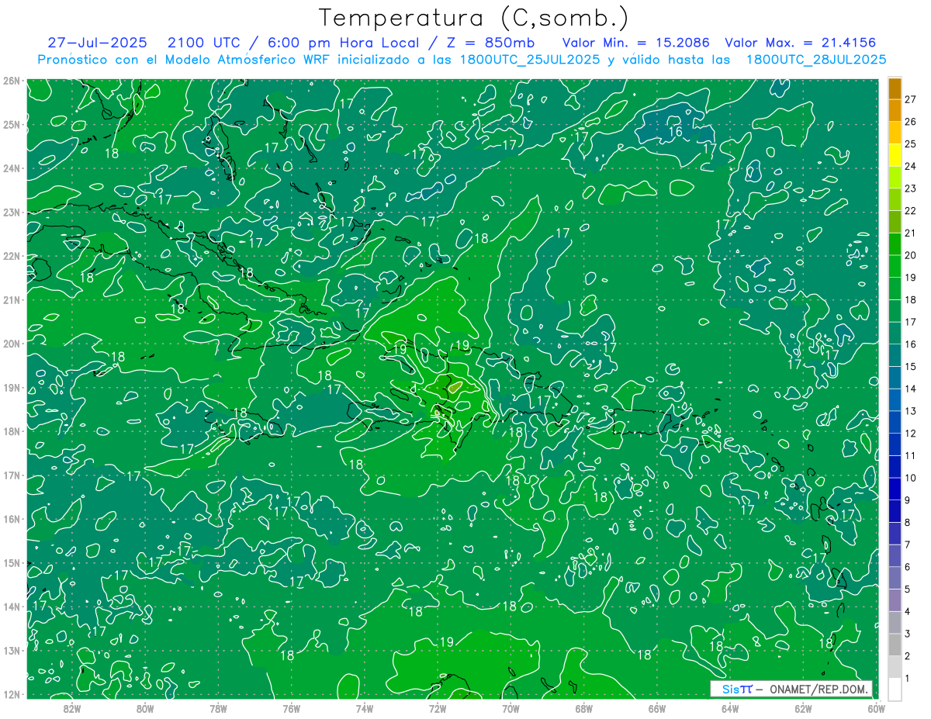Screen dimensions: 931x719
Task: Click the legend label '15'
Action: tap(910, 366)
